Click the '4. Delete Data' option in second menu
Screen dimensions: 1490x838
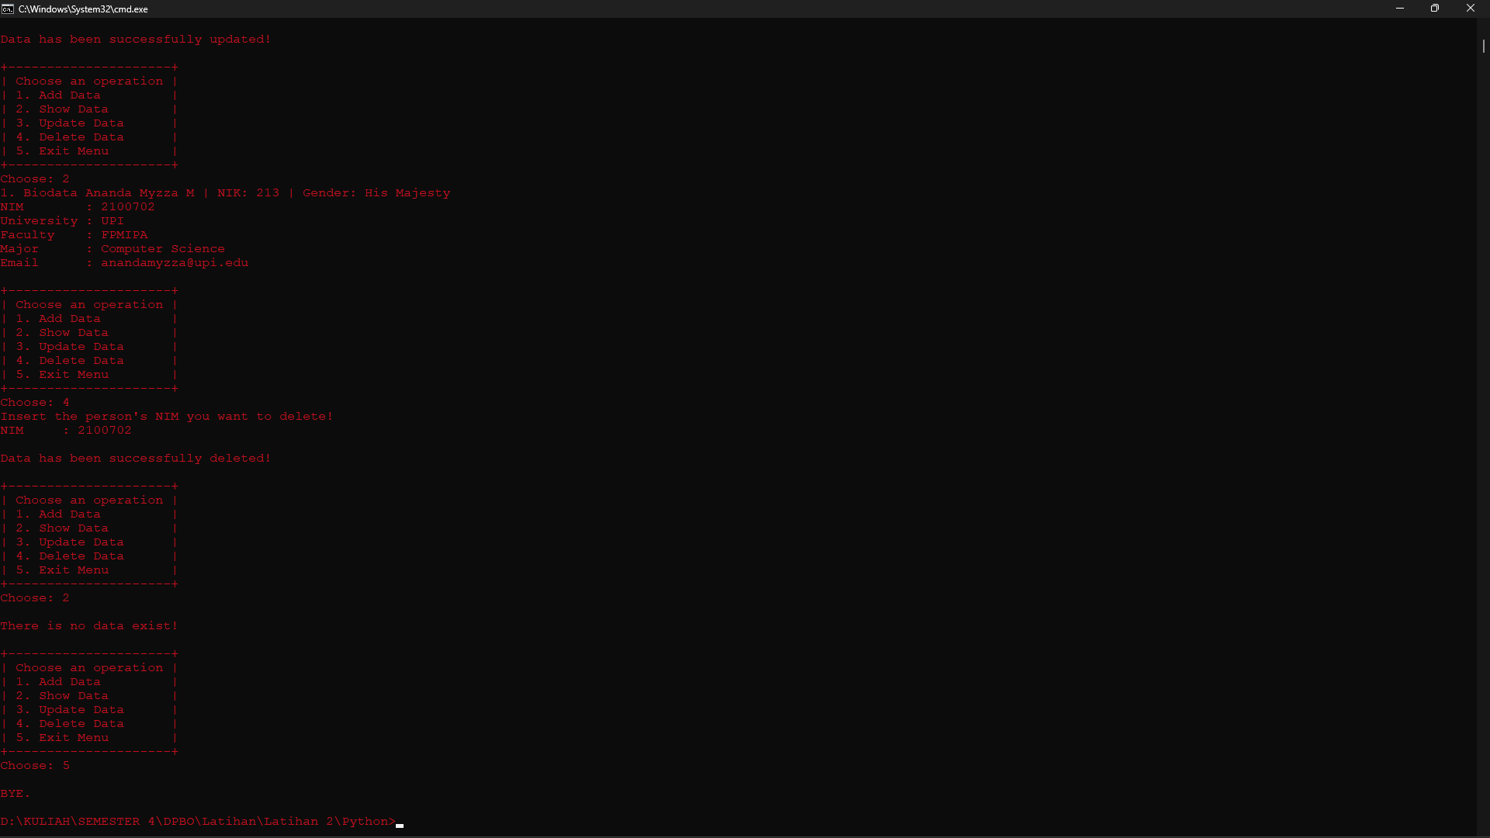click(69, 360)
